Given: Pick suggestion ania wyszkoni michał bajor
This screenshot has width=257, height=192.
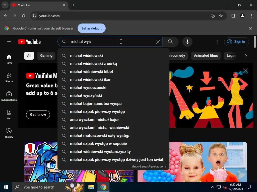Looking at the screenshot, I should 113,120.
